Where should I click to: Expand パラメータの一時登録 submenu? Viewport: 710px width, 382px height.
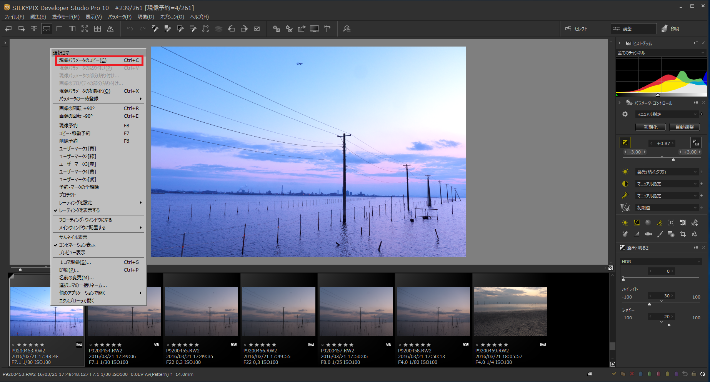click(x=98, y=99)
